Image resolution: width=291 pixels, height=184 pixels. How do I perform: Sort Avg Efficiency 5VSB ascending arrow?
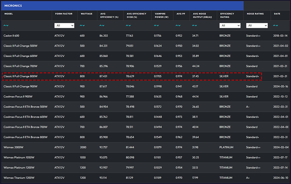127,25
